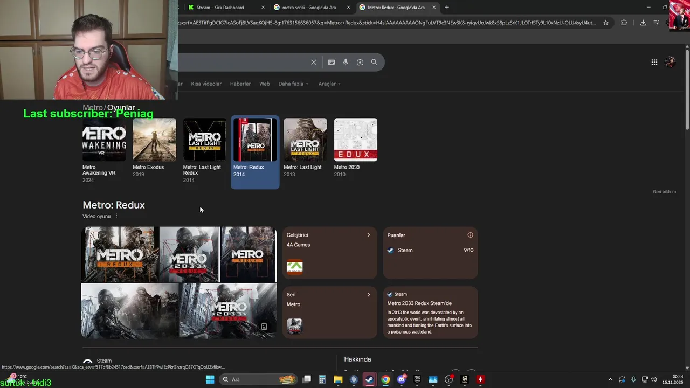Open the Metro: Last Light 2013 card
Viewport: 690px width, 388px height.
(x=305, y=148)
